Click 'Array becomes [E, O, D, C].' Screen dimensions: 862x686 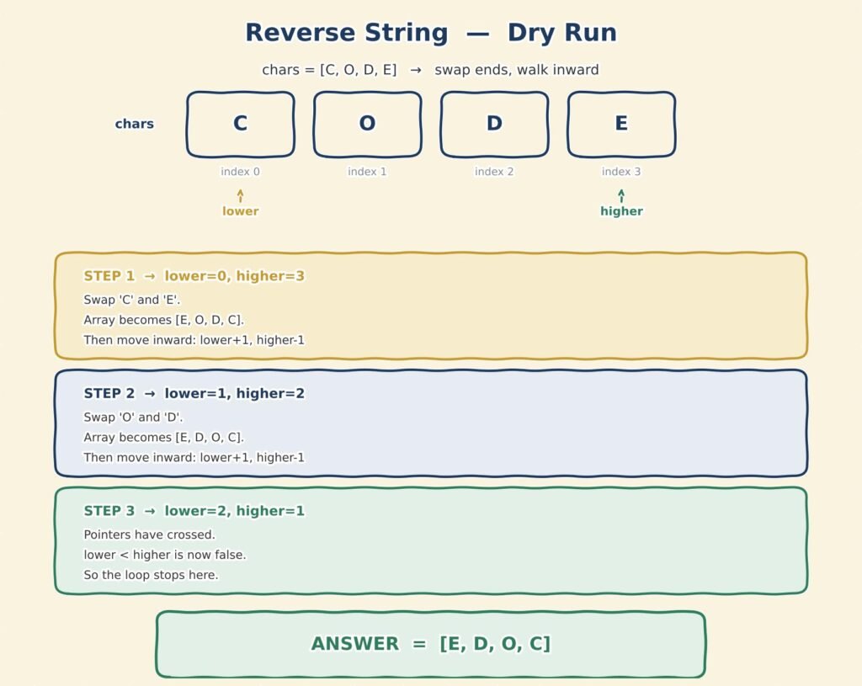coord(163,320)
